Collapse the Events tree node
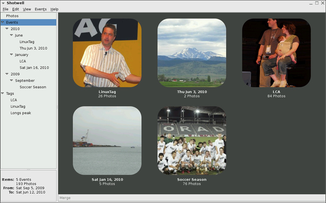 [3, 22]
